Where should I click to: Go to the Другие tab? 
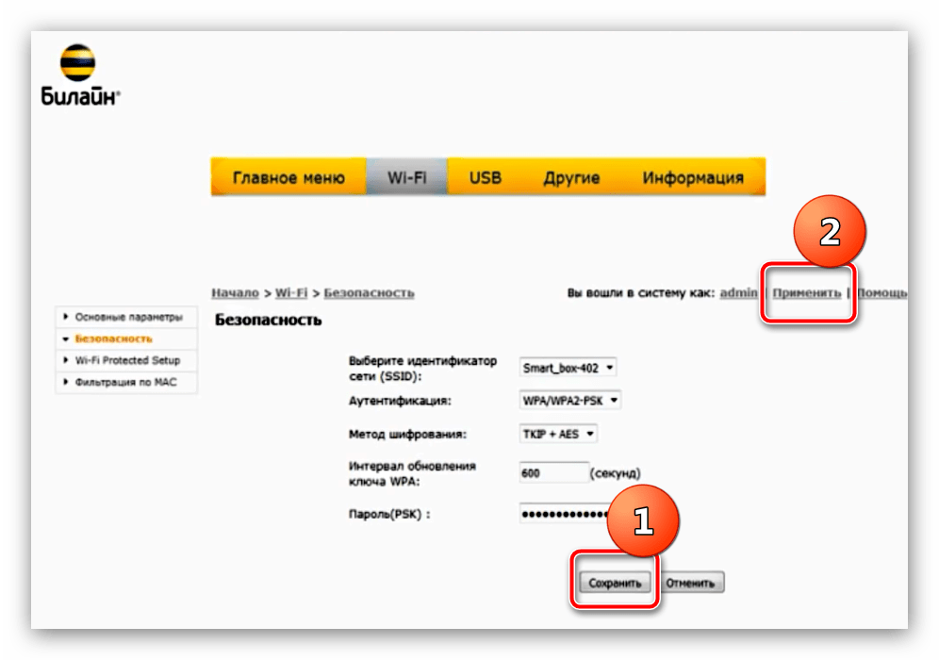571,177
